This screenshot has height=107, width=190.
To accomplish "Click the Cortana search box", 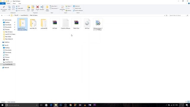I will coord(22,105).
